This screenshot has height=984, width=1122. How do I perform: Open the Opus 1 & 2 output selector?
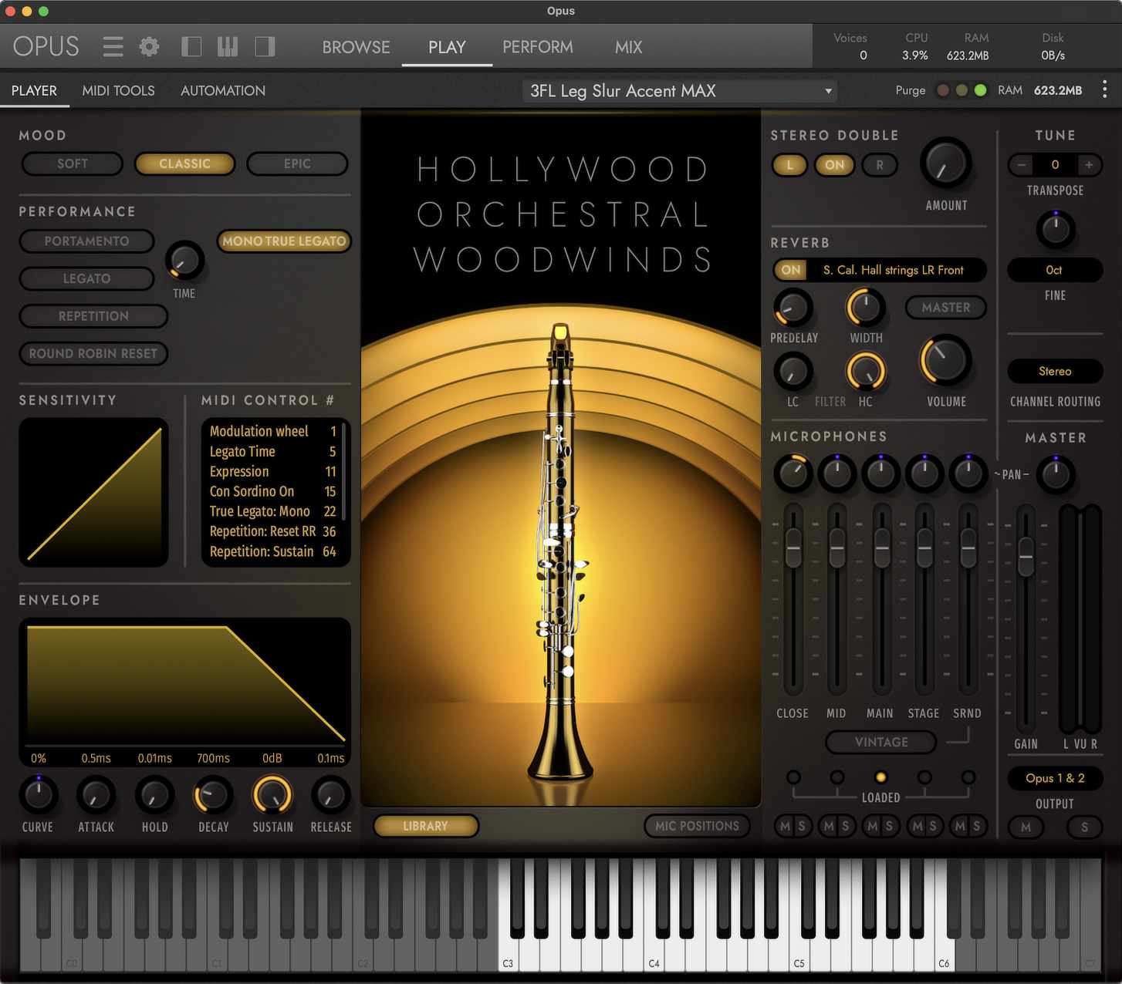coord(1055,778)
